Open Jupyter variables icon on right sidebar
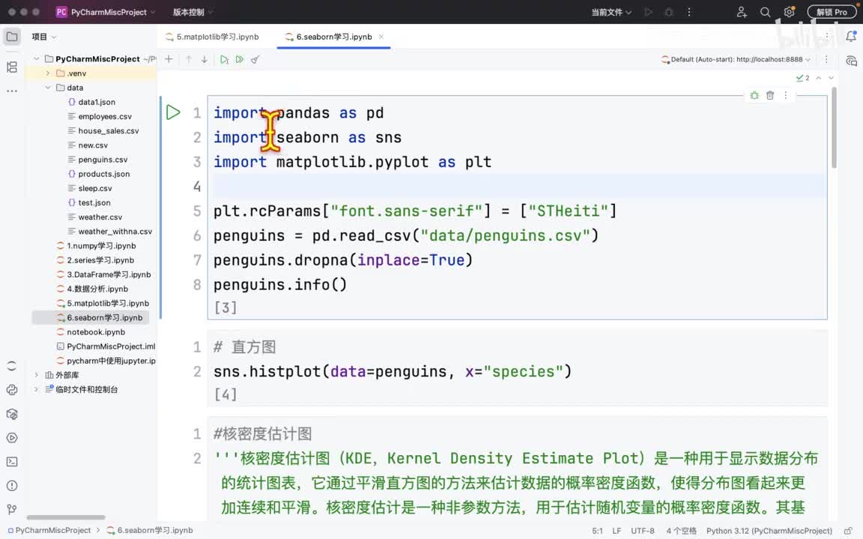863x539 pixels. coord(851,61)
